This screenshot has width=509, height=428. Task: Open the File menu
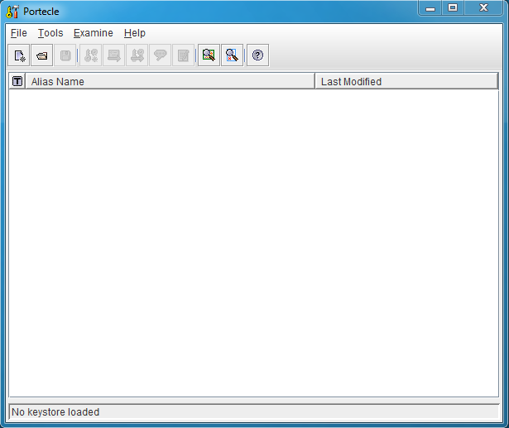(18, 33)
